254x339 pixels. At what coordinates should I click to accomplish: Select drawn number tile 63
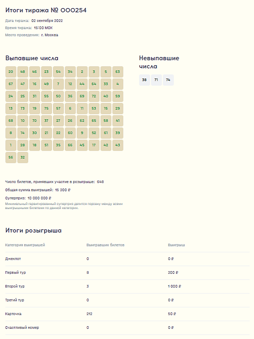click(x=118, y=72)
